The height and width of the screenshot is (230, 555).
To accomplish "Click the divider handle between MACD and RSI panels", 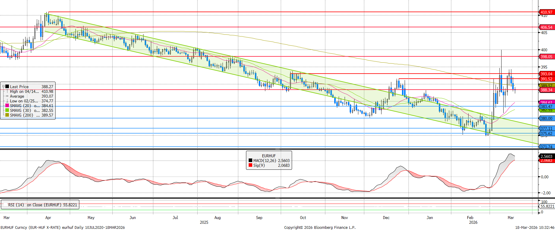I will coord(277,198).
